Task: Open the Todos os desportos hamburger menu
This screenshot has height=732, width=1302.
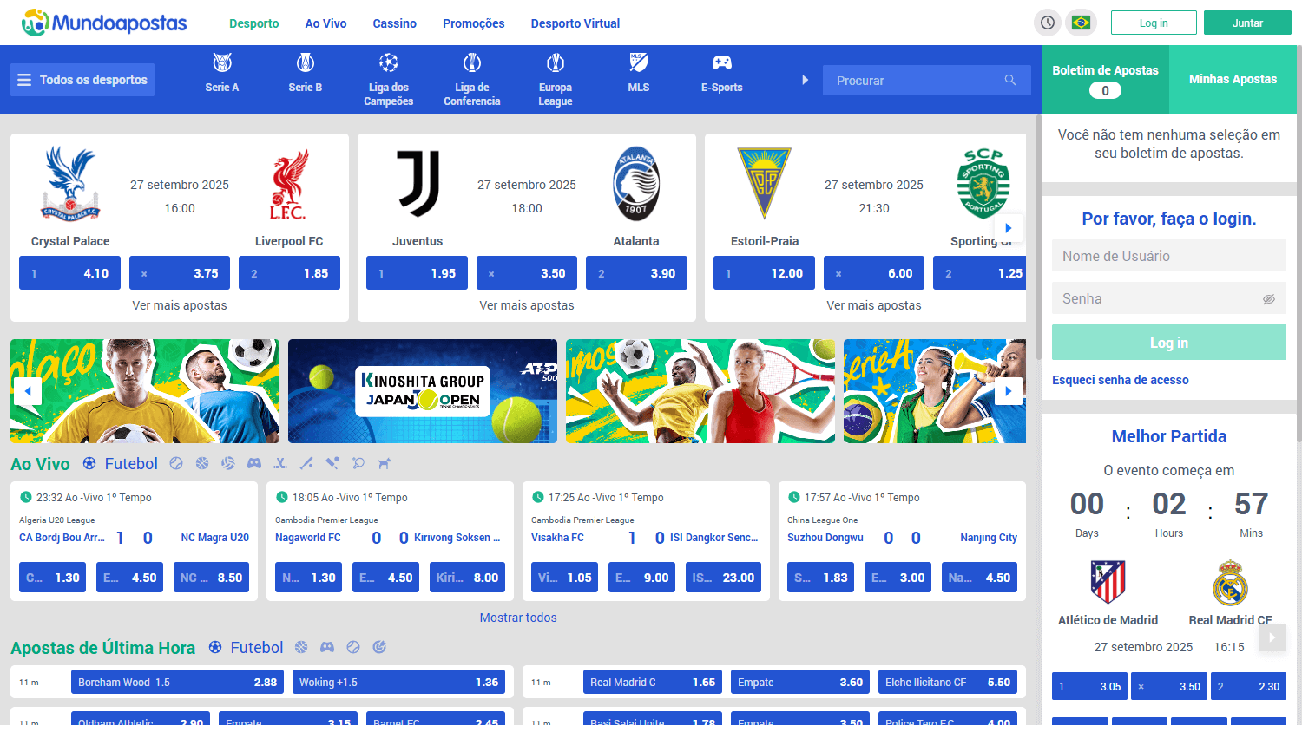Action: click(82, 79)
